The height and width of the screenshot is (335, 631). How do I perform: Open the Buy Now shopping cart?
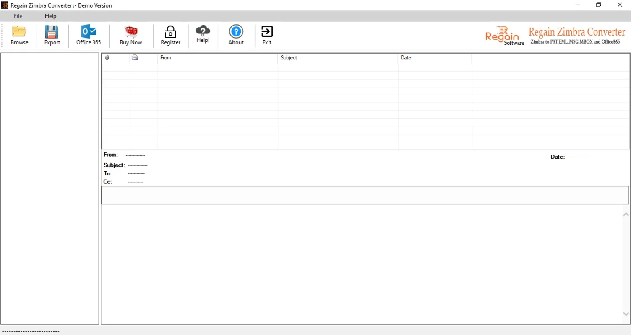click(131, 35)
